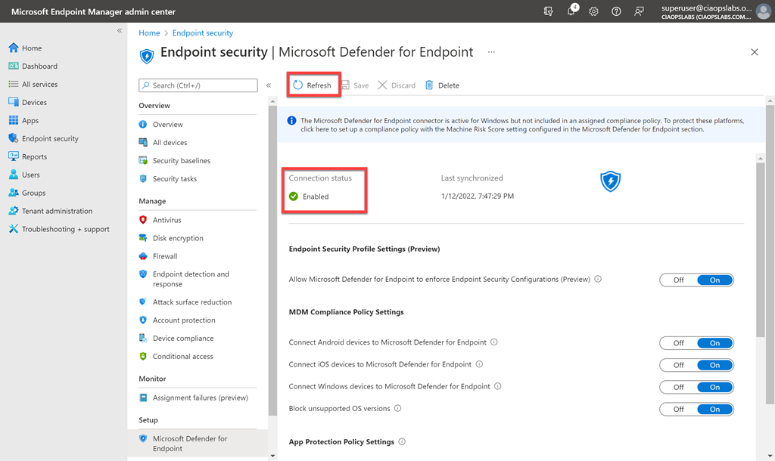Click the Refresh toolbar button

313,85
